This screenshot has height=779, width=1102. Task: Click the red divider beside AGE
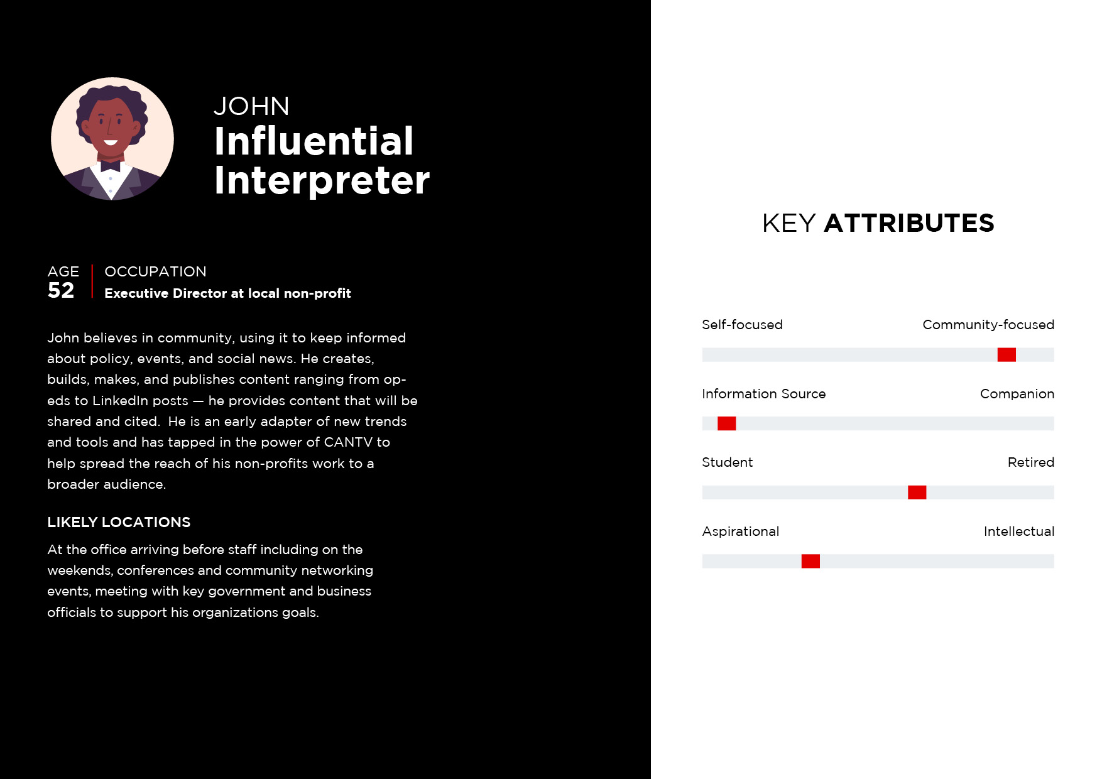click(x=92, y=281)
